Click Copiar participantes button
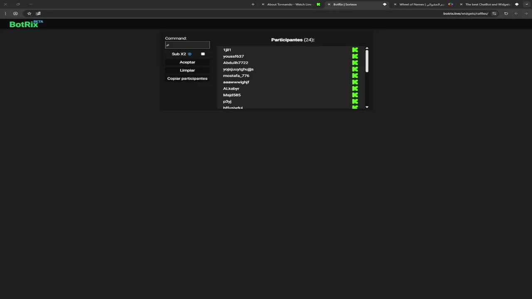 (187, 78)
